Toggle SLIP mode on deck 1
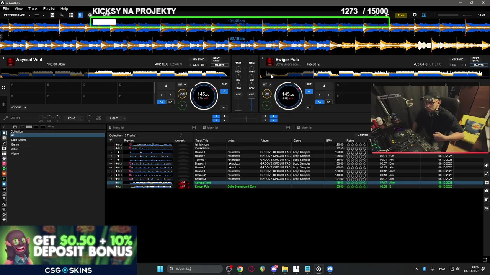The width and height of the screenshot is (490, 275). point(224,84)
